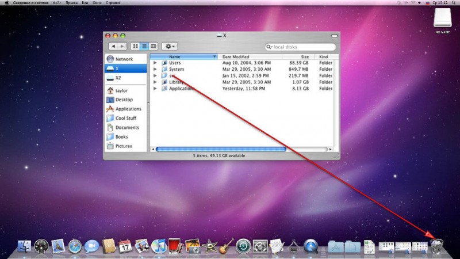
Task: Click the scrollbar left arrow
Action: 152,149
